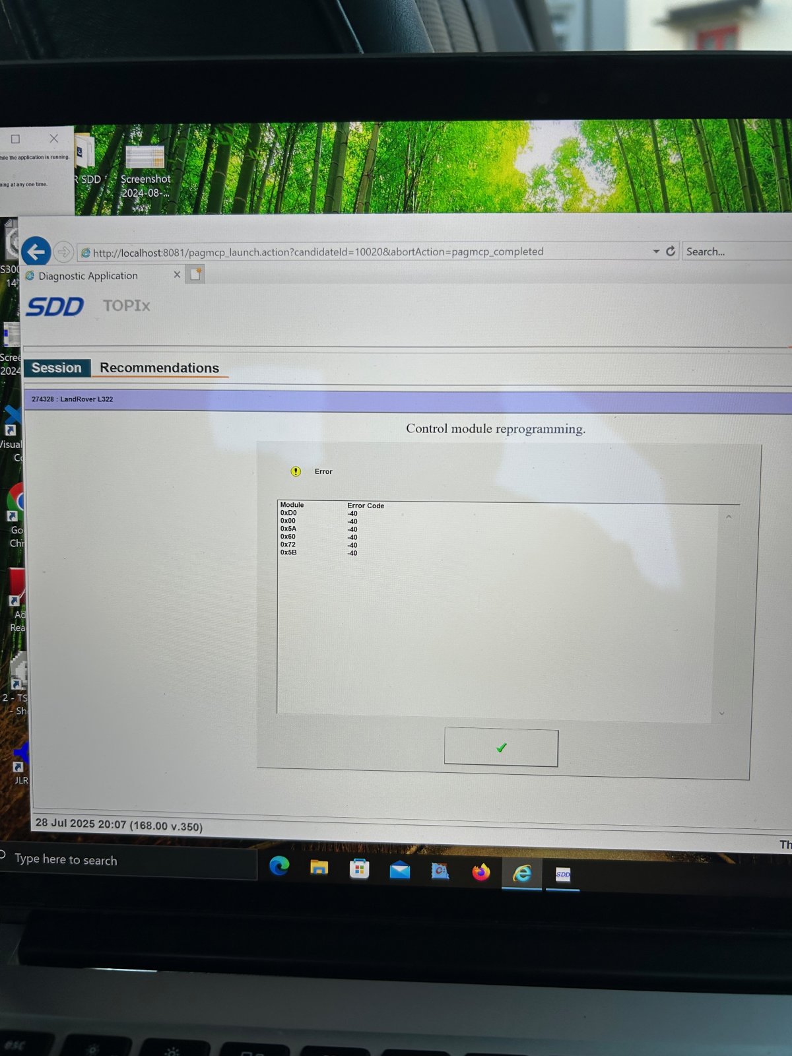This screenshot has height=1056, width=792.
Task: Select module 0xD0 row
Action: [319, 513]
